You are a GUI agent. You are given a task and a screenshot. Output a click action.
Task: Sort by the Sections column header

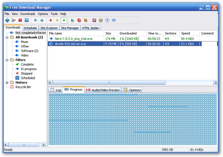[171, 33]
